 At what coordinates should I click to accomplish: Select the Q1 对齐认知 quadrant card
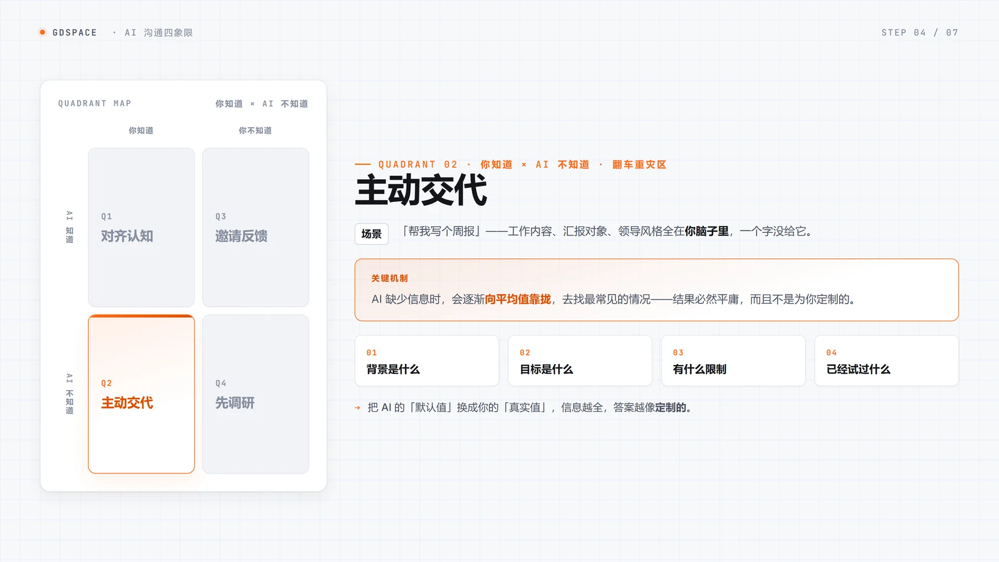pyautogui.click(x=142, y=227)
